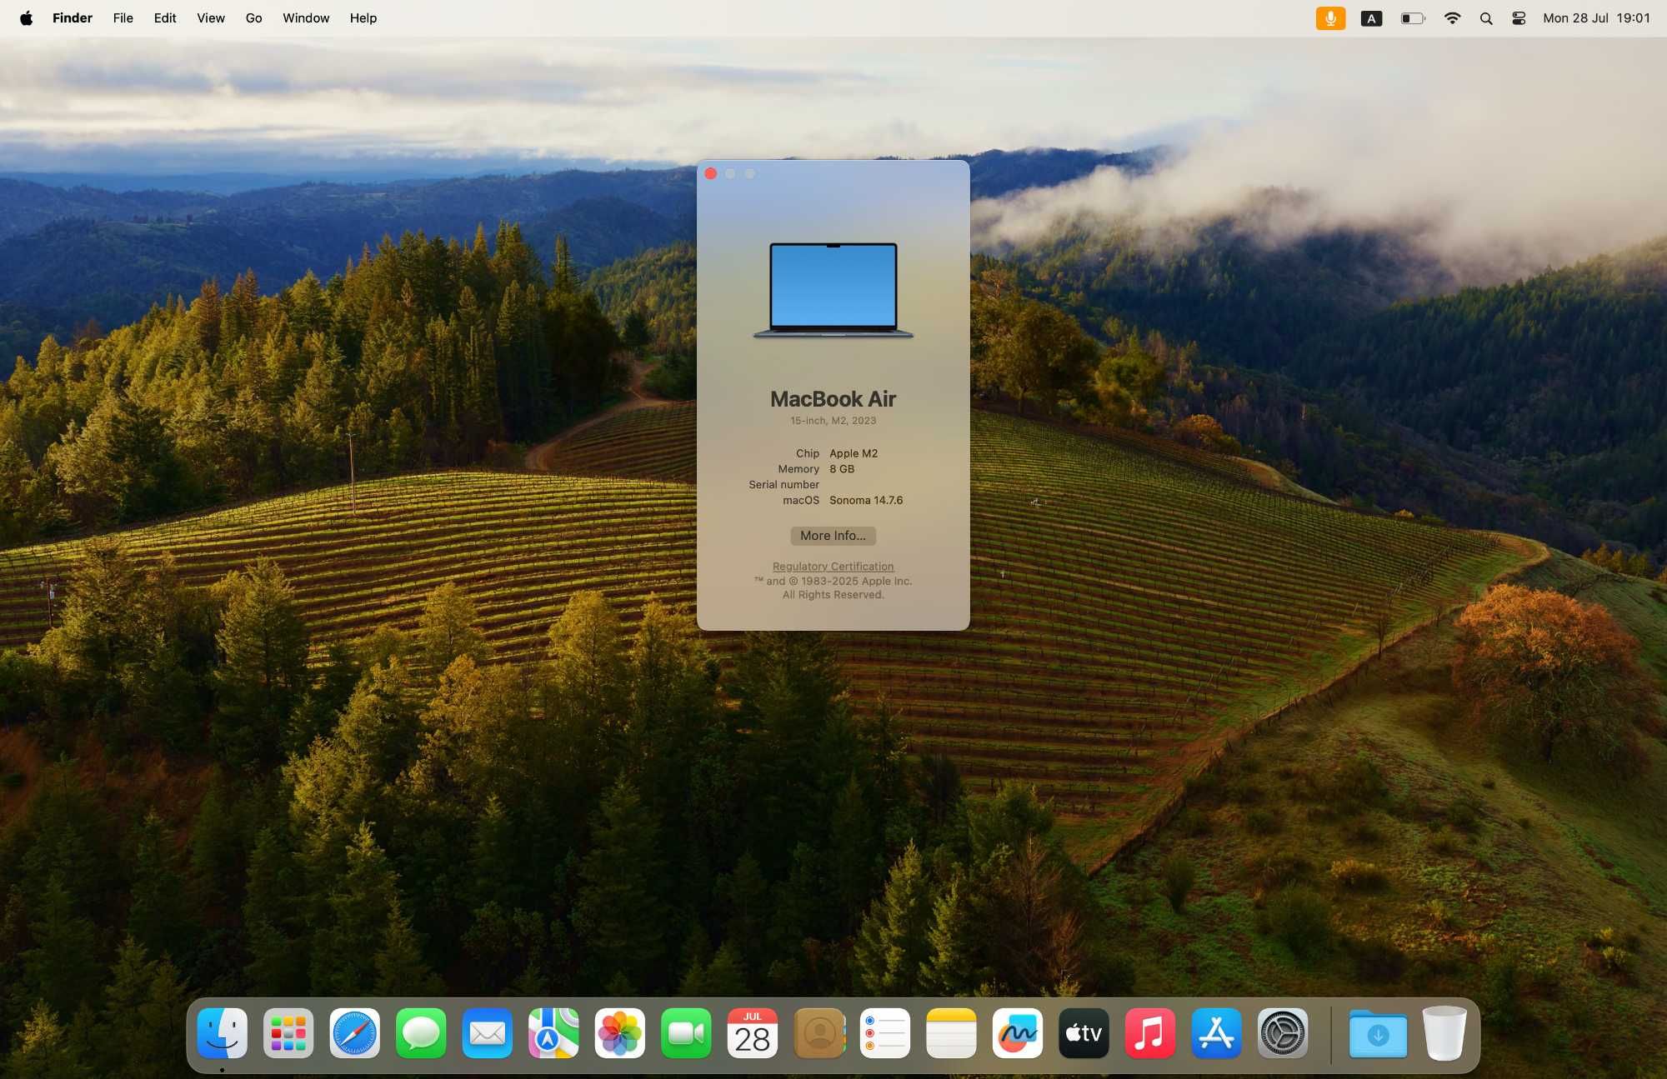
Task: Open the Apple menu
Action: [27, 17]
